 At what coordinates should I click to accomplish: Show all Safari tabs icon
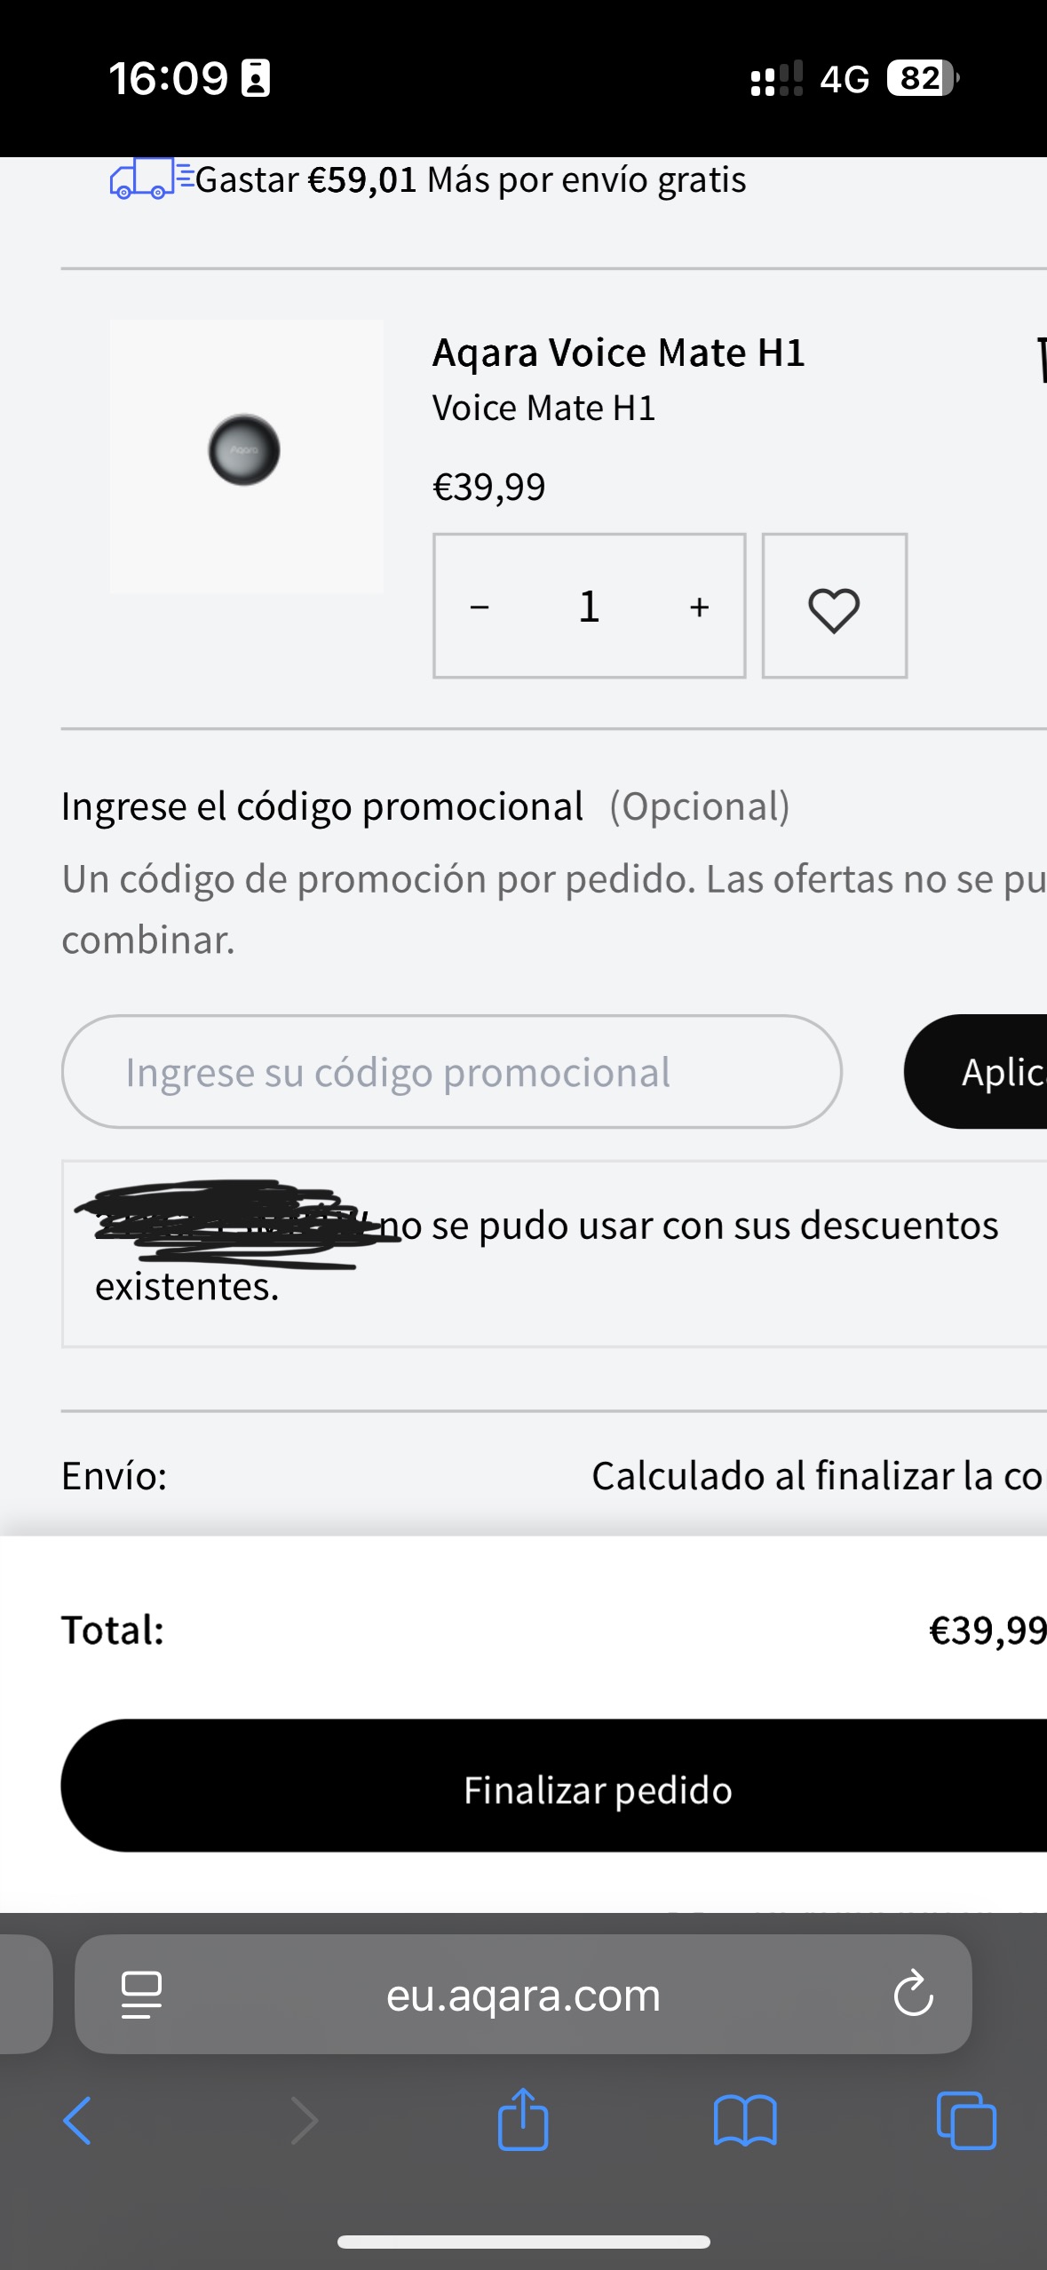966,2121
